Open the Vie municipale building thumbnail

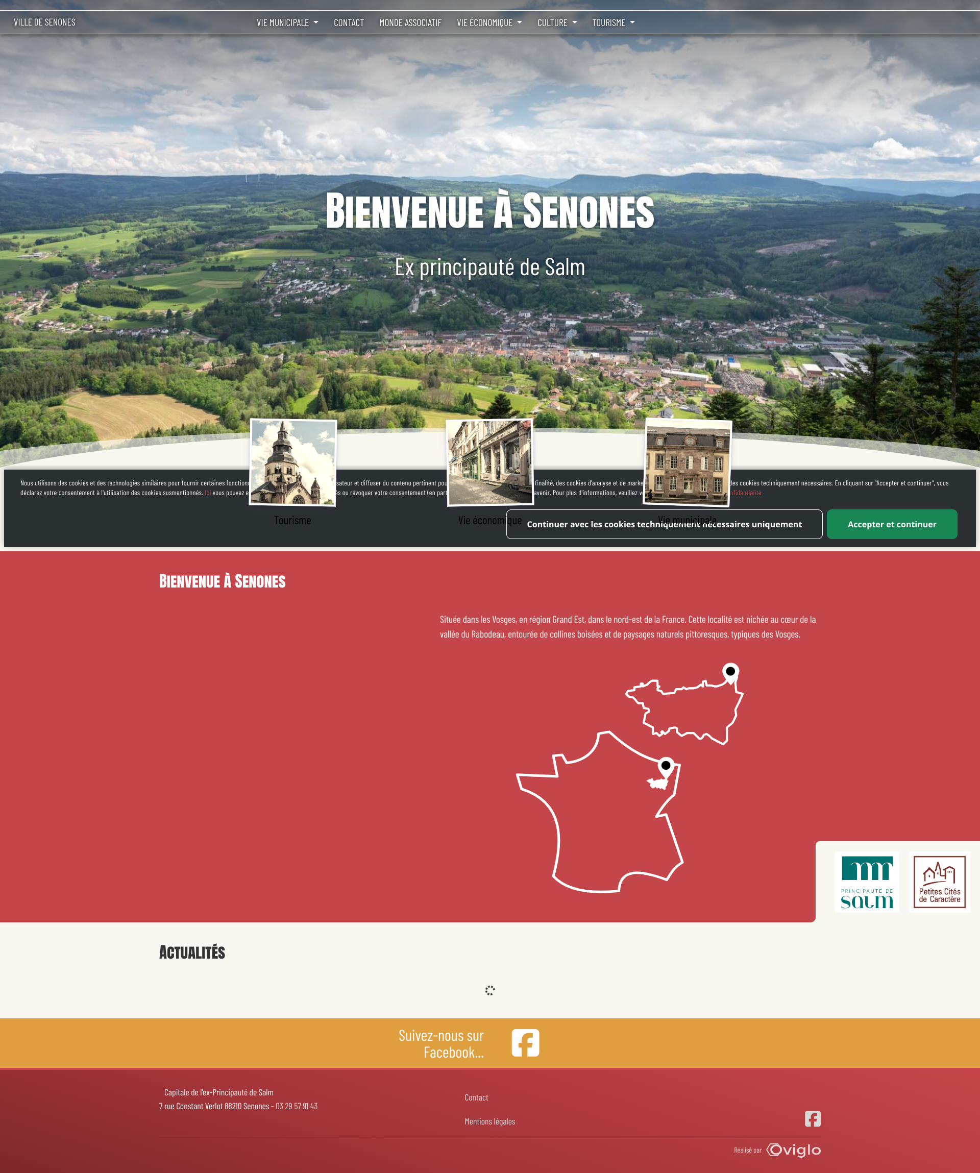click(688, 462)
